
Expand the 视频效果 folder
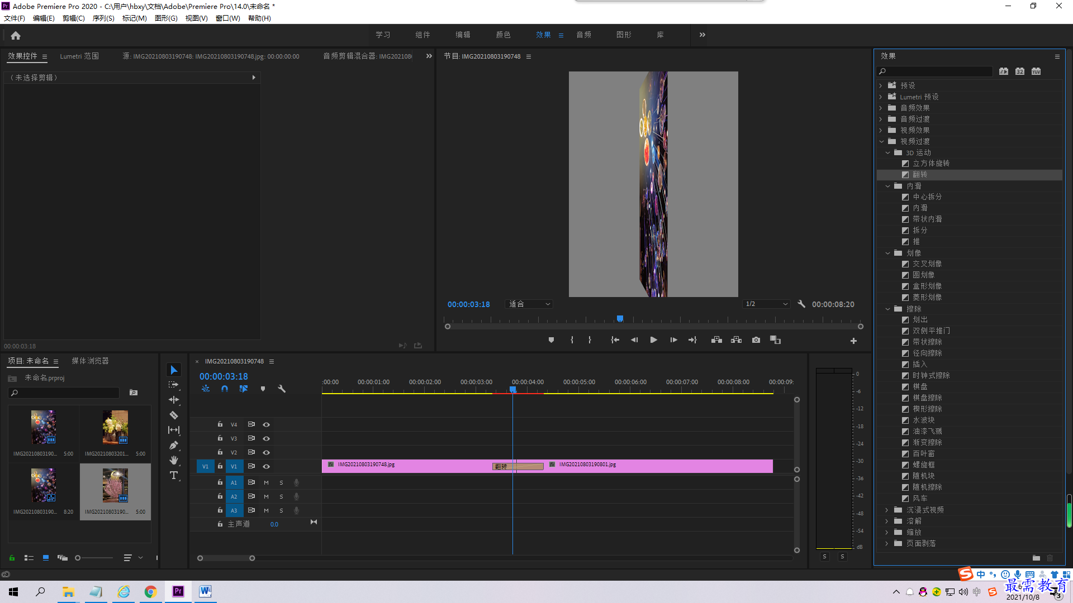(881, 130)
